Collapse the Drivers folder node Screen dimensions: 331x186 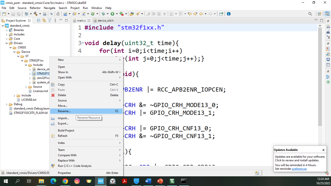pyautogui.click(x=7, y=43)
